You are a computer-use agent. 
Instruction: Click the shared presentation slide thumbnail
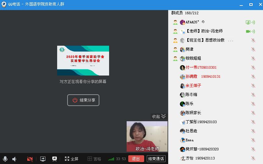(x=83, y=61)
